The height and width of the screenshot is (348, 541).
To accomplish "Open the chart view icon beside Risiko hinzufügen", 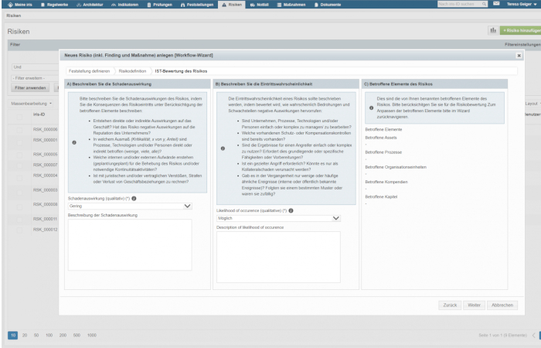I will click(492, 30).
